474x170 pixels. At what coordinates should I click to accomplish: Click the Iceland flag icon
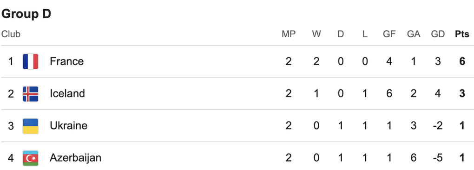(31, 94)
